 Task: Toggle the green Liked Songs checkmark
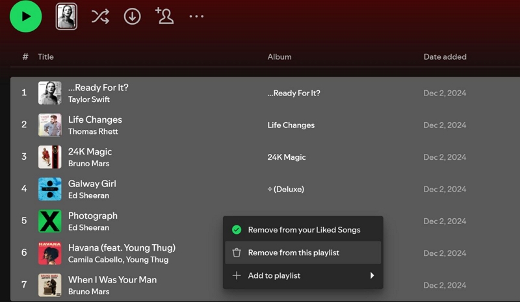[237, 230]
